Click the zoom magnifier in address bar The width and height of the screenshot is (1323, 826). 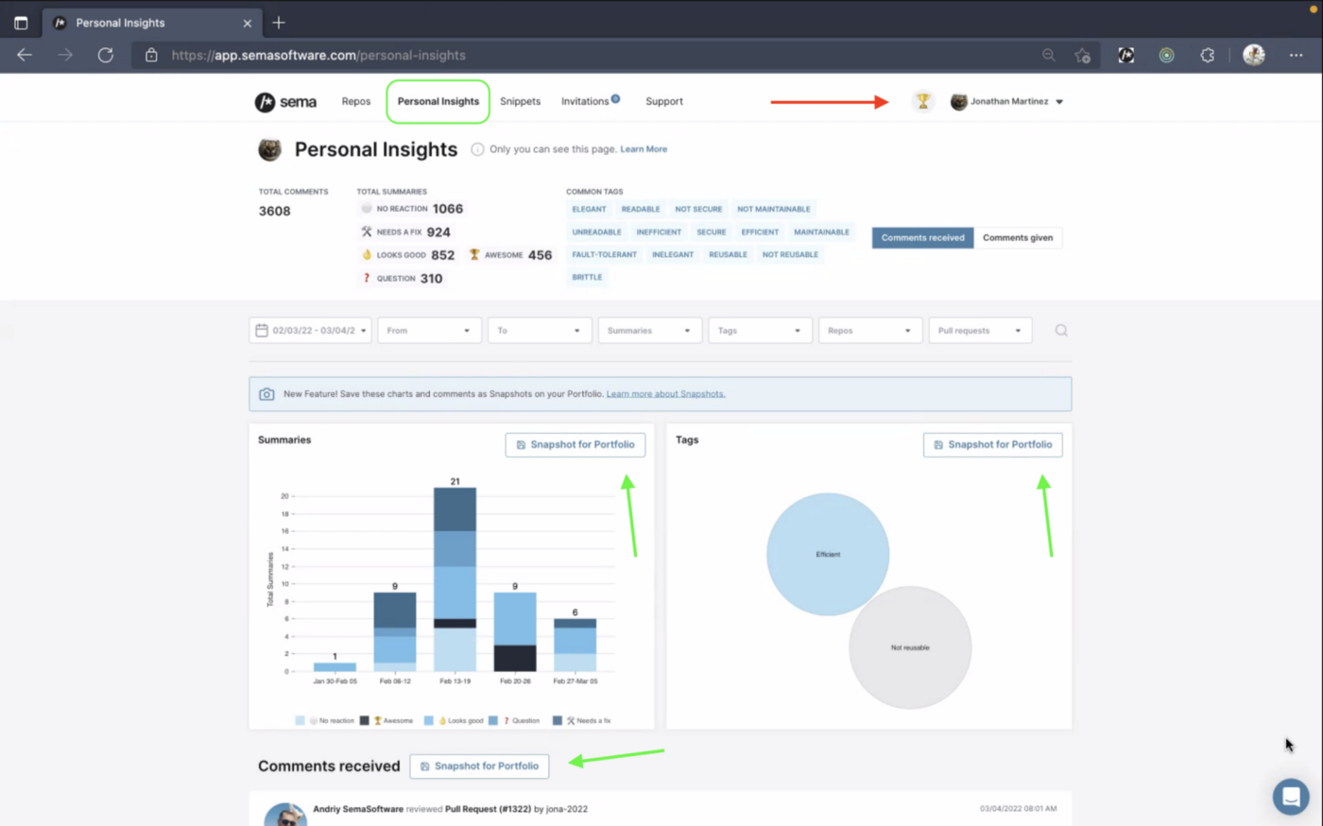pyautogui.click(x=1049, y=55)
